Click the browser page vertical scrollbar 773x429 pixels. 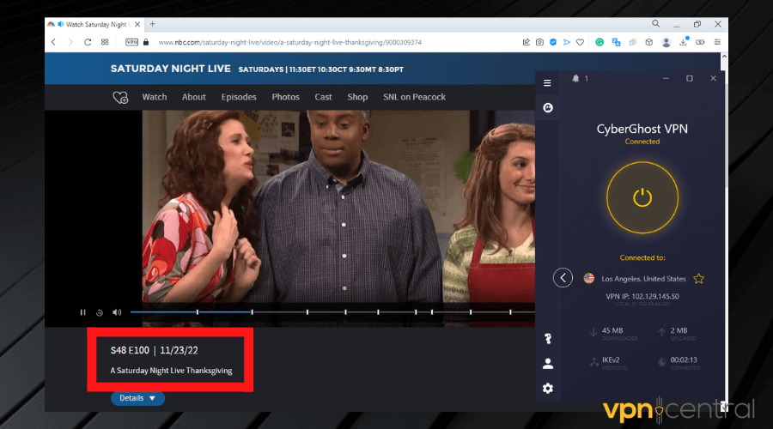coord(724,232)
